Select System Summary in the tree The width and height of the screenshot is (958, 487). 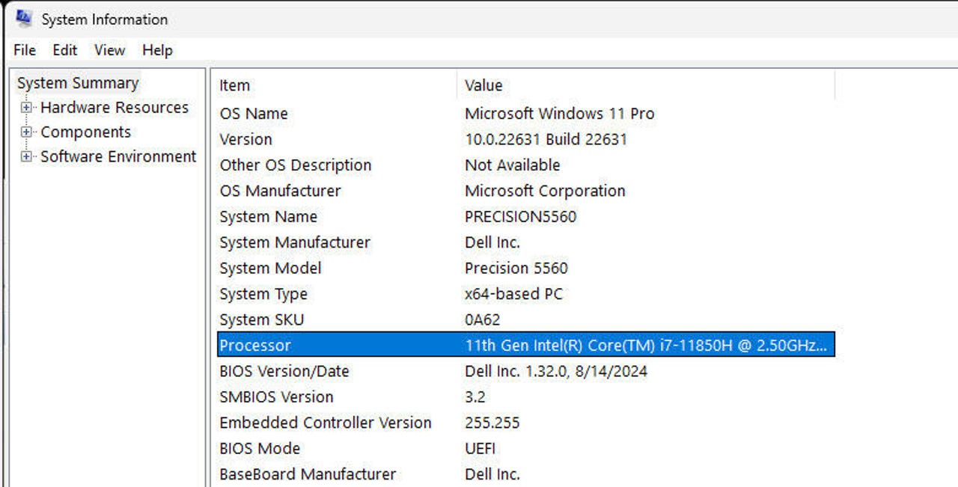point(78,83)
